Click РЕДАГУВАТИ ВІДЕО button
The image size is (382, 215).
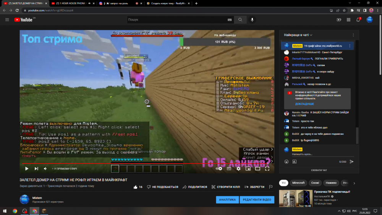pos(257,200)
